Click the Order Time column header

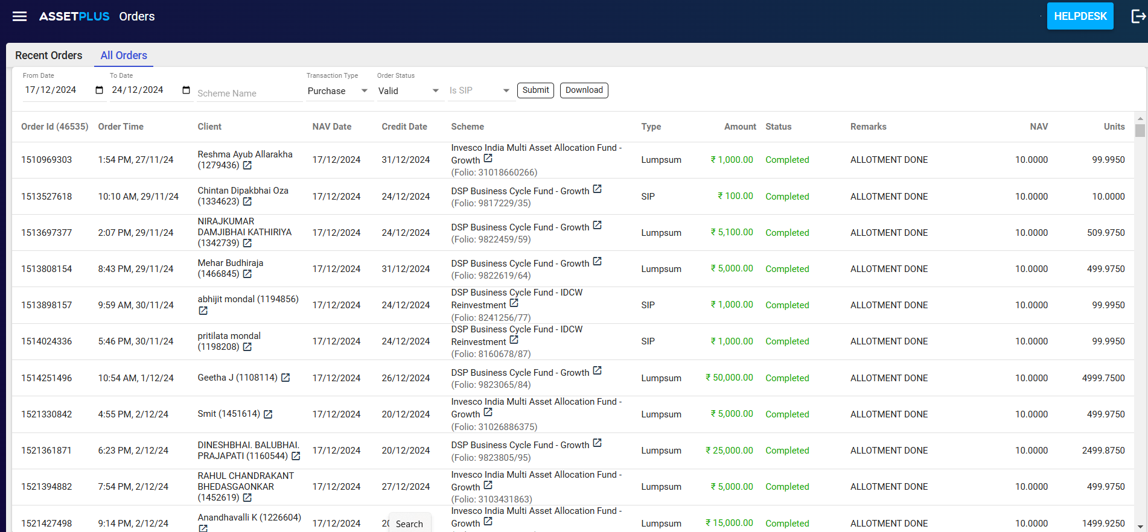pos(121,127)
